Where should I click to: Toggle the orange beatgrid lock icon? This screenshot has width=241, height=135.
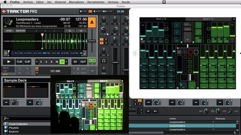[x=37, y=69]
